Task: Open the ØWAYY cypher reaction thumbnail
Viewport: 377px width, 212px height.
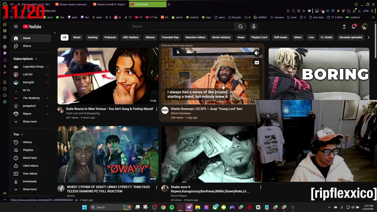Action: (x=108, y=154)
